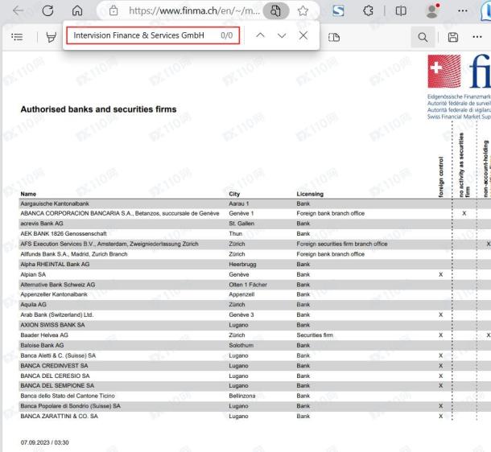Select BANCA DEL CERESIO SA entry
The image size is (491, 452).
(x=55, y=376)
